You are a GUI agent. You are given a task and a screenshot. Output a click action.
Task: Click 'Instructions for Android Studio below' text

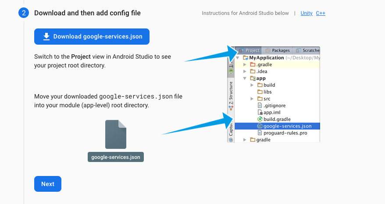(245, 13)
